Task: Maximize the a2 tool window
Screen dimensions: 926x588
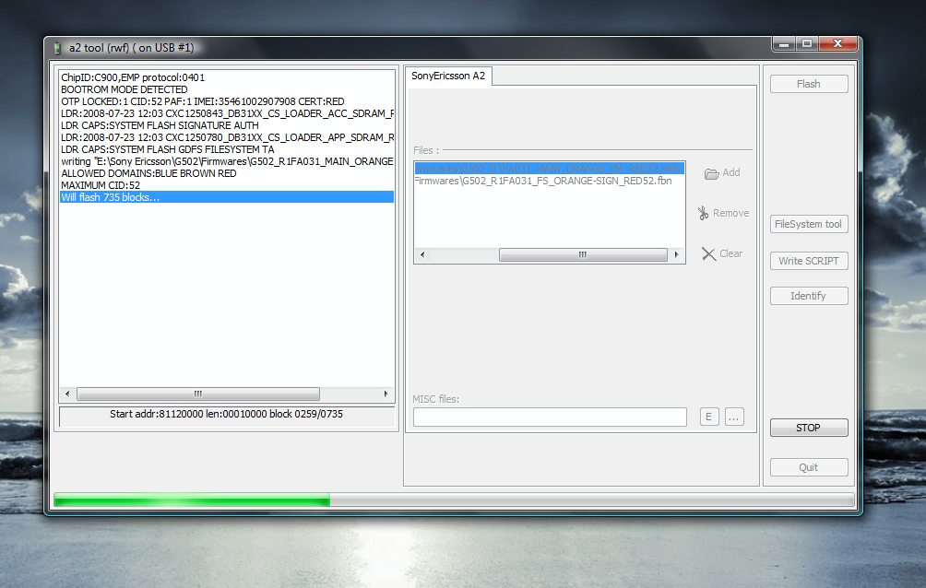Action: pyautogui.click(x=807, y=43)
